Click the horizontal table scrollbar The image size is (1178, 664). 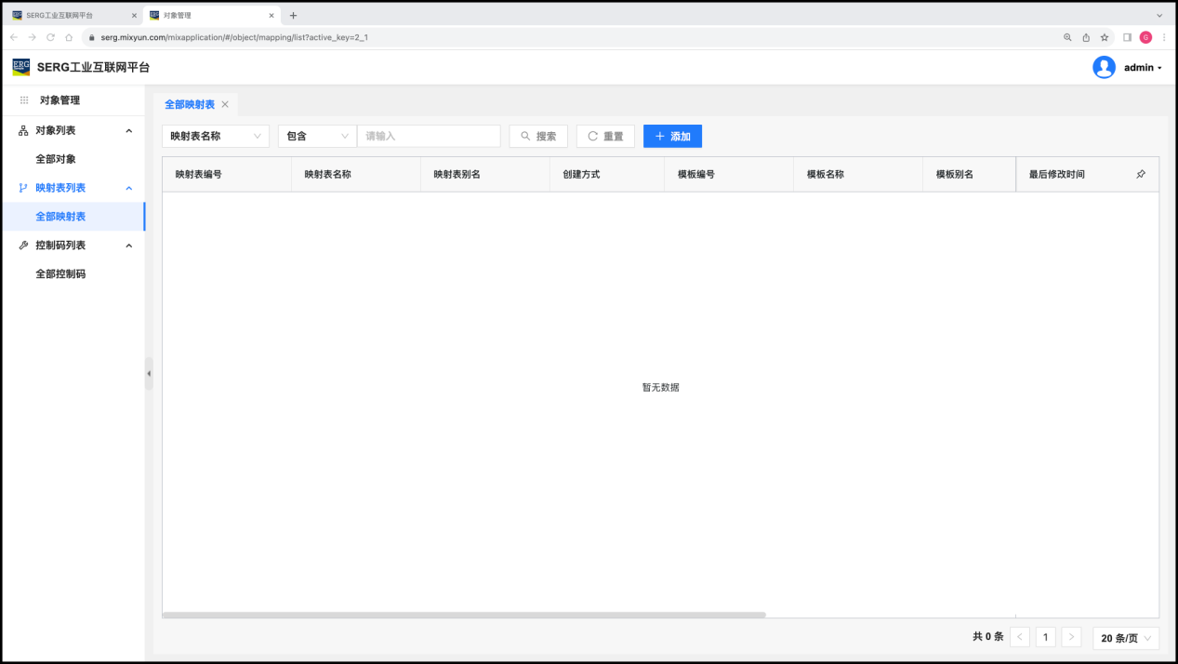pos(463,615)
